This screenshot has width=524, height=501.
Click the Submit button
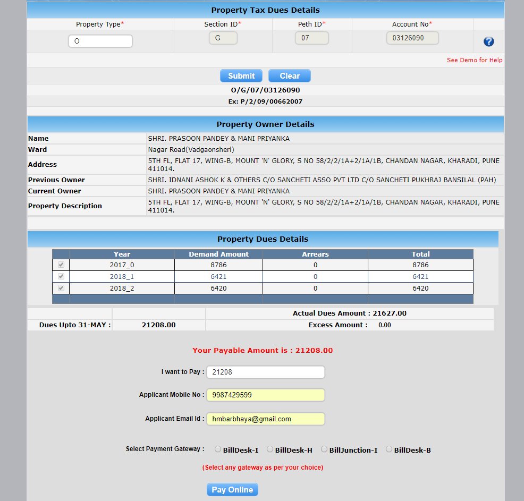coord(241,76)
